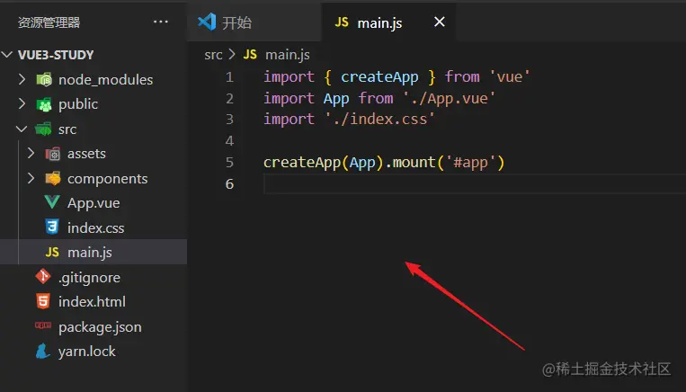Close the main.js tab
This screenshot has height=392, width=686.
click(440, 22)
